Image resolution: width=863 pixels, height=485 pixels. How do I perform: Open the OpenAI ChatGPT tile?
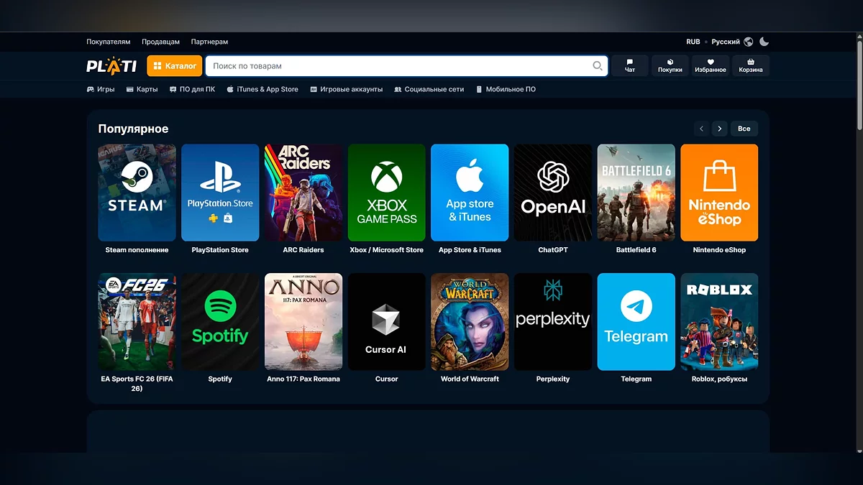point(553,193)
